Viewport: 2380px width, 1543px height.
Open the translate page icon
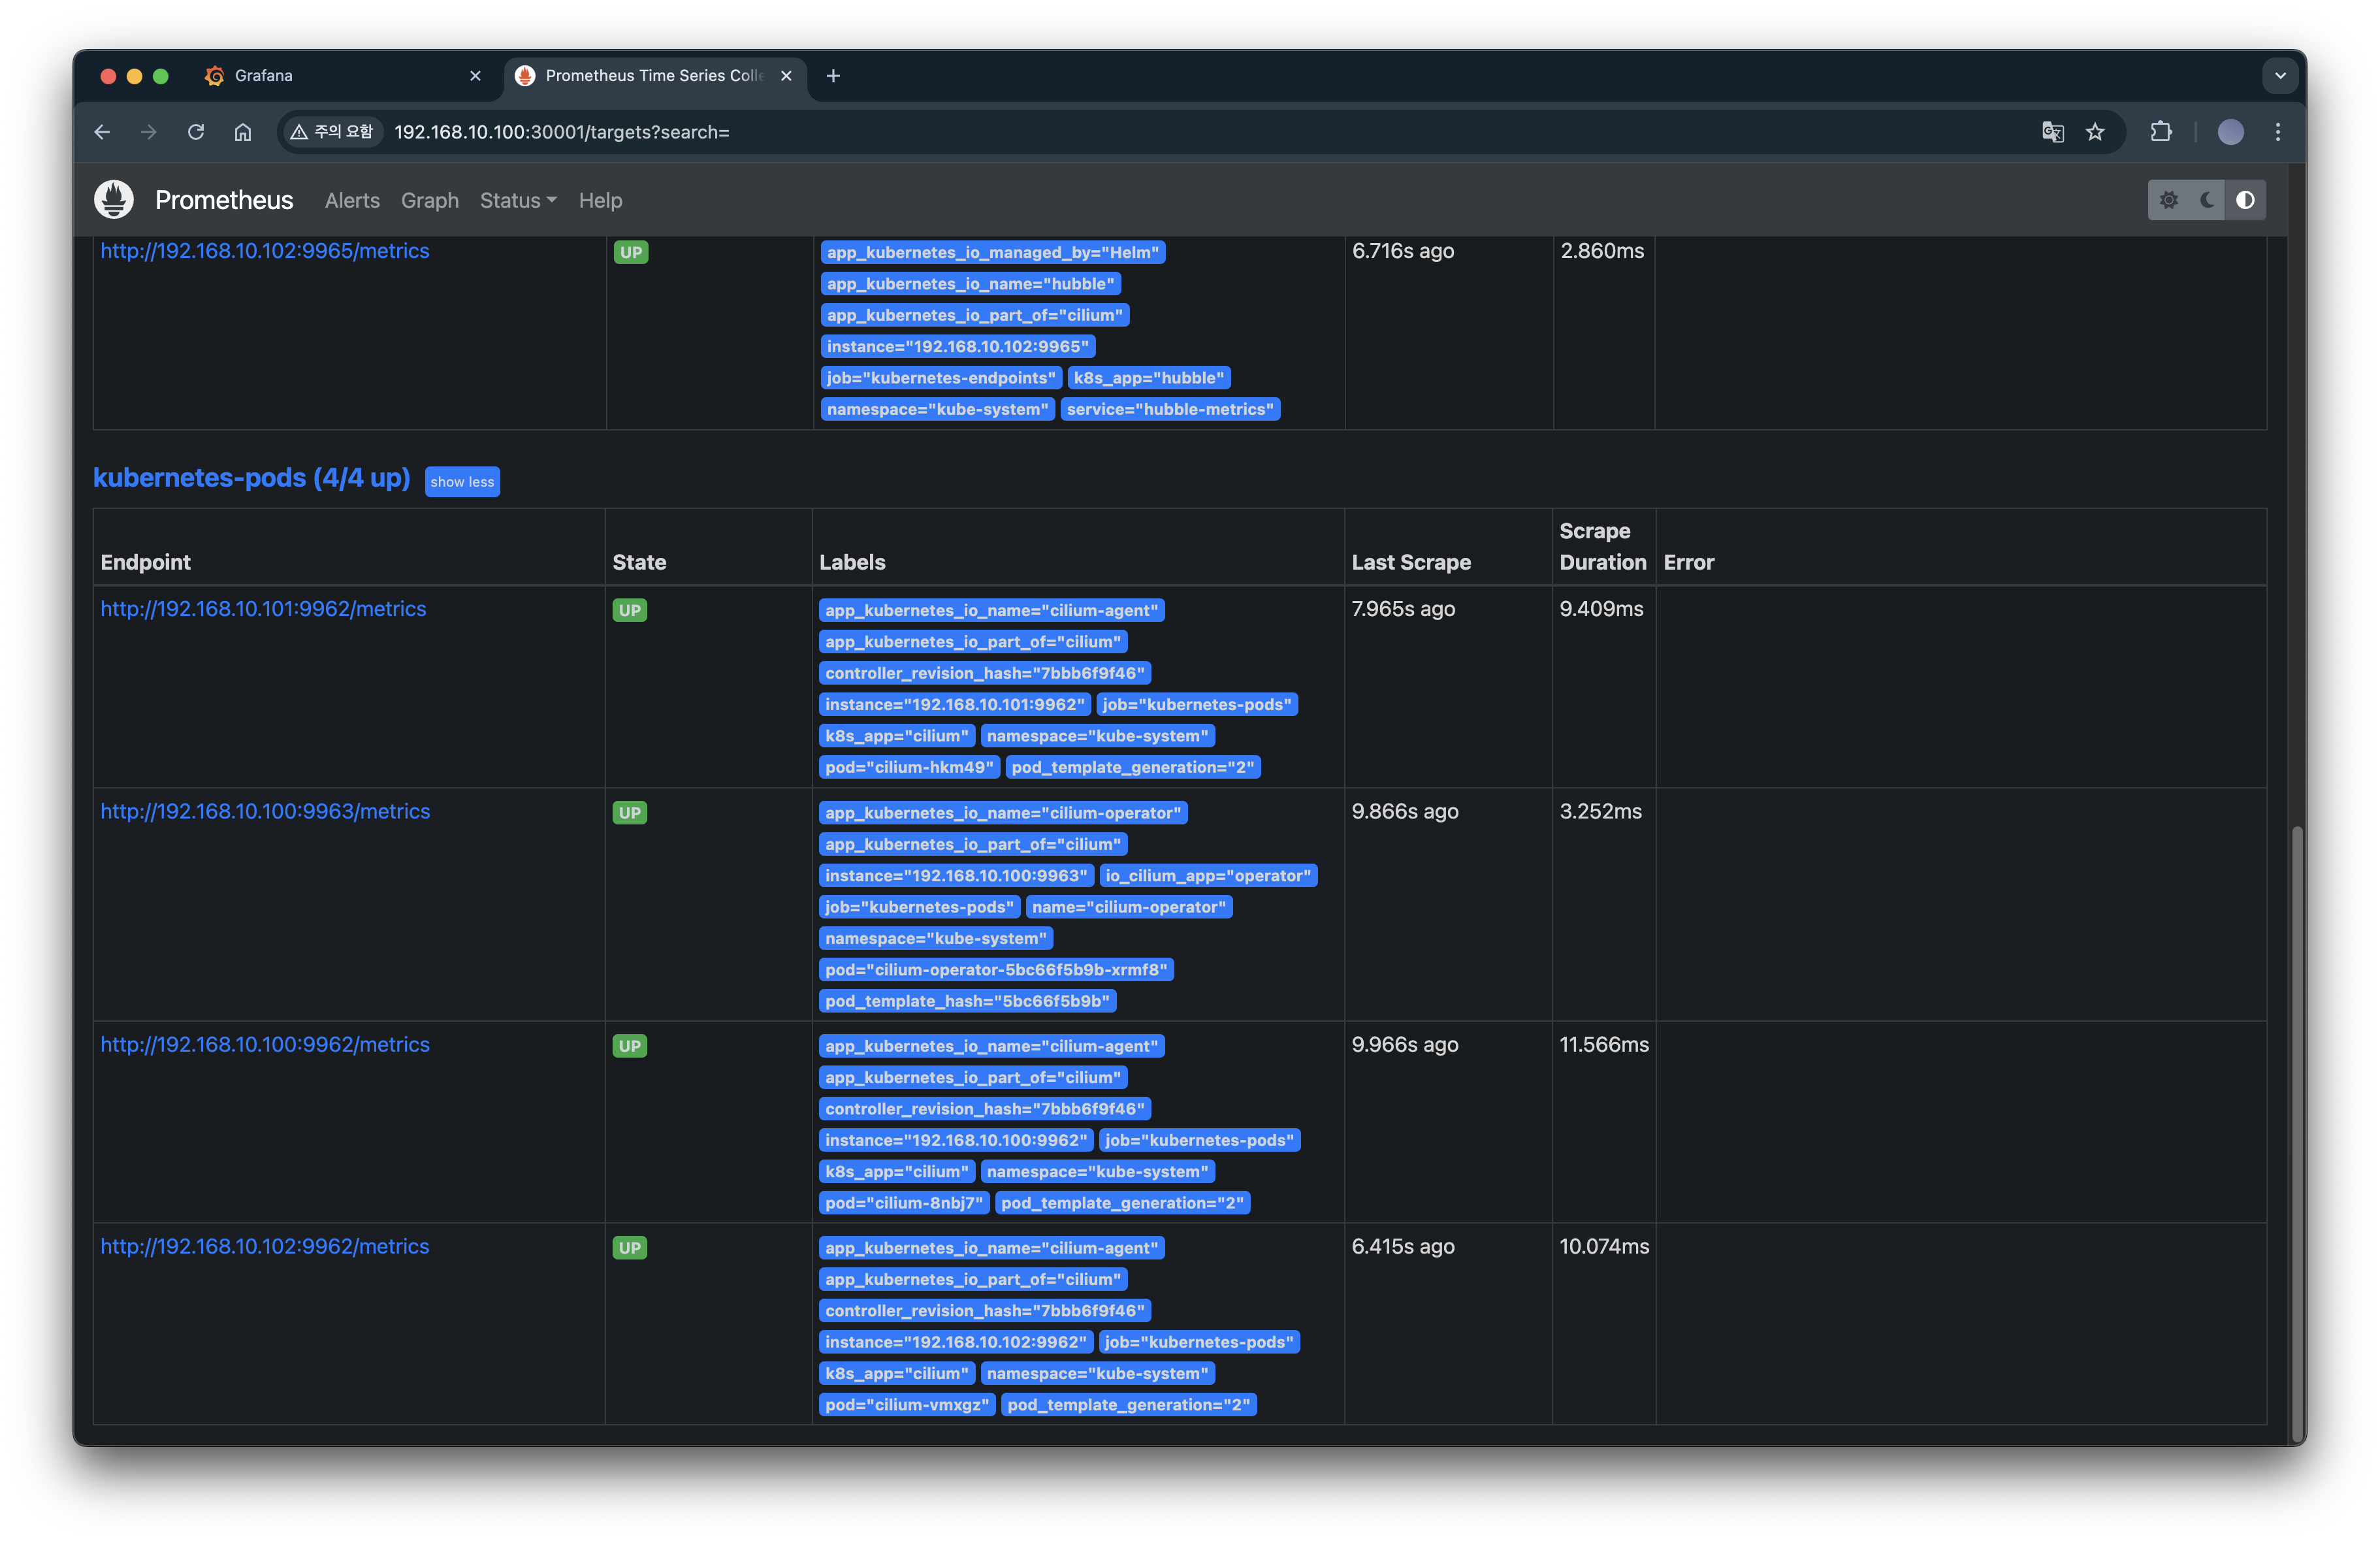pyautogui.click(x=2052, y=132)
